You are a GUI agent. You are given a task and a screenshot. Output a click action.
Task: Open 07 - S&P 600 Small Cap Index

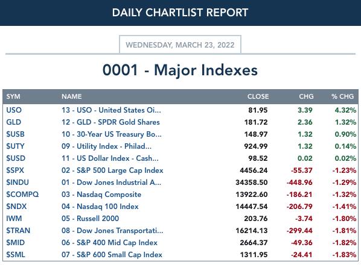[112, 255]
